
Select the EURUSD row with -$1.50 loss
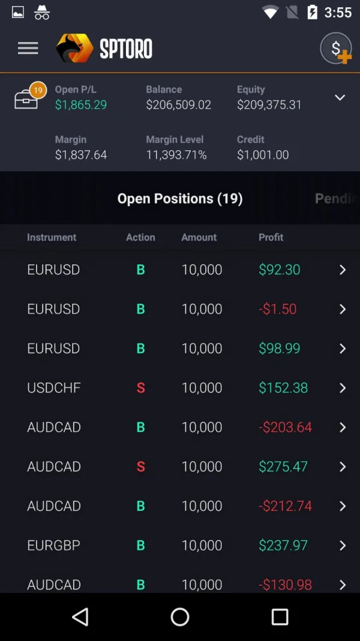click(180, 309)
